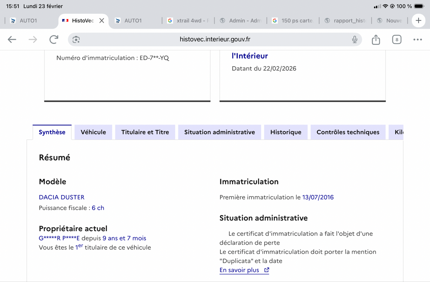The image size is (430, 282).
Task: Tap the lens search icon in address bar
Action: pyautogui.click(x=76, y=40)
